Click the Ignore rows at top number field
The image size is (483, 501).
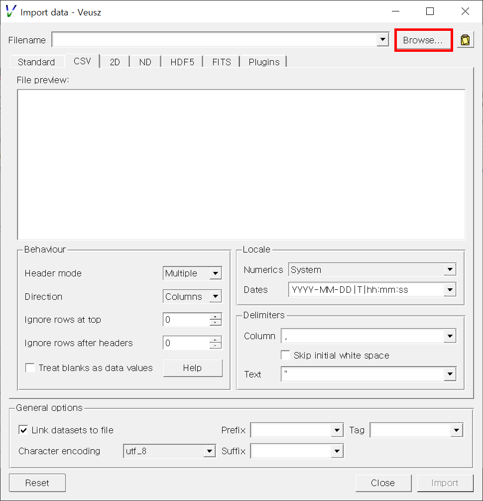[x=186, y=320]
